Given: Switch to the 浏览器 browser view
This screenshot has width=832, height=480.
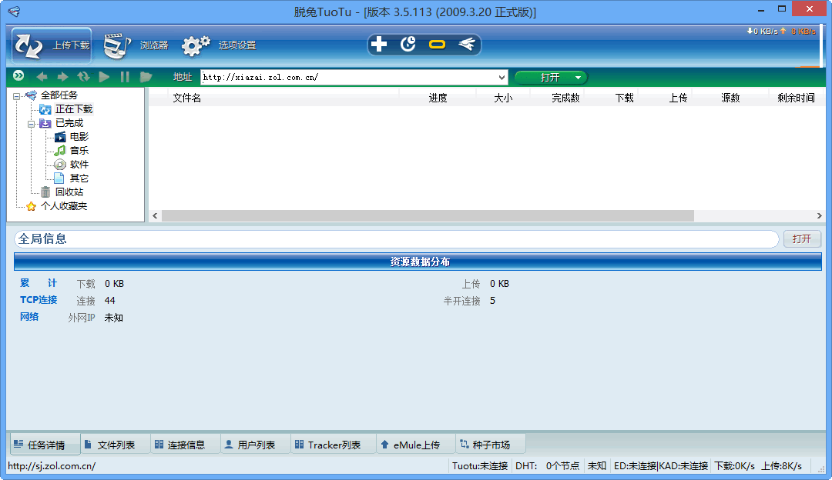Looking at the screenshot, I should (136, 45).
